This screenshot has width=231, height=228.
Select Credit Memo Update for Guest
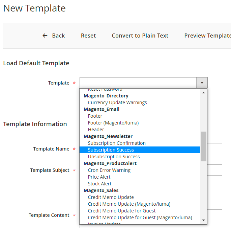(x=122, y=211)
